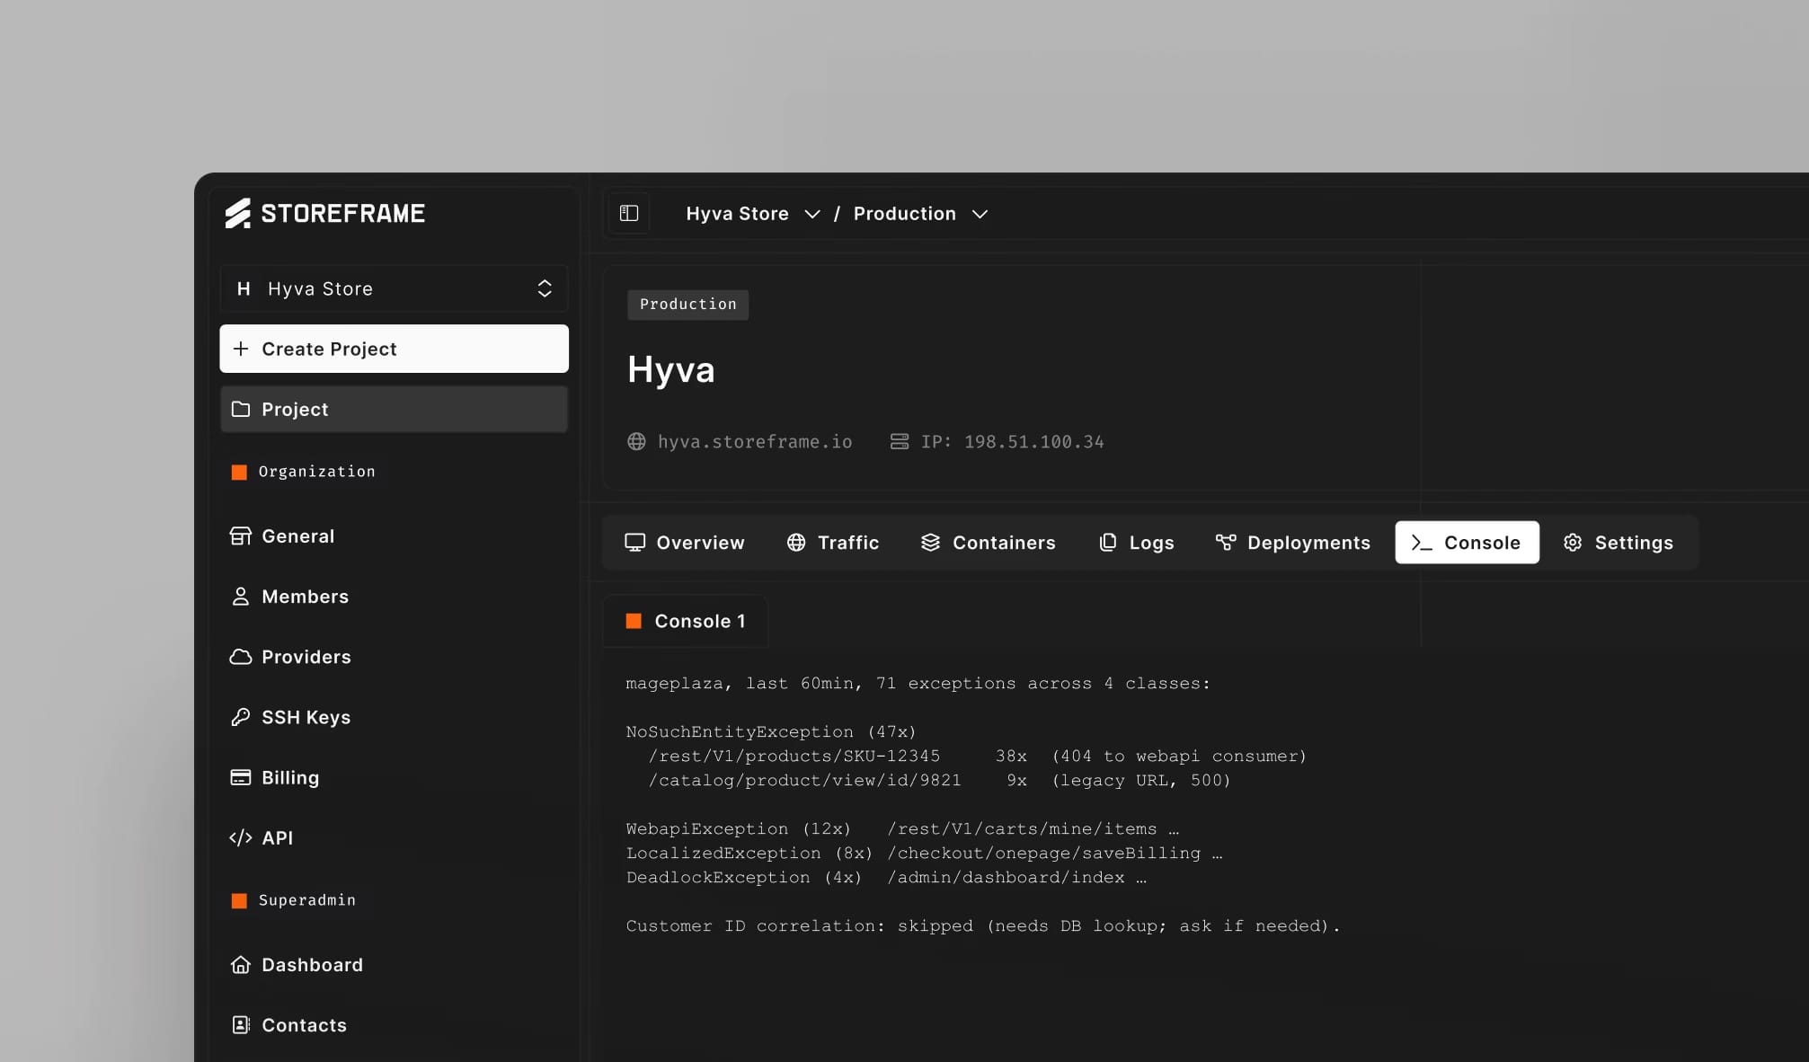Click the server icon beside IP address
1809x1062 pixels.
(x=900, y=441)
